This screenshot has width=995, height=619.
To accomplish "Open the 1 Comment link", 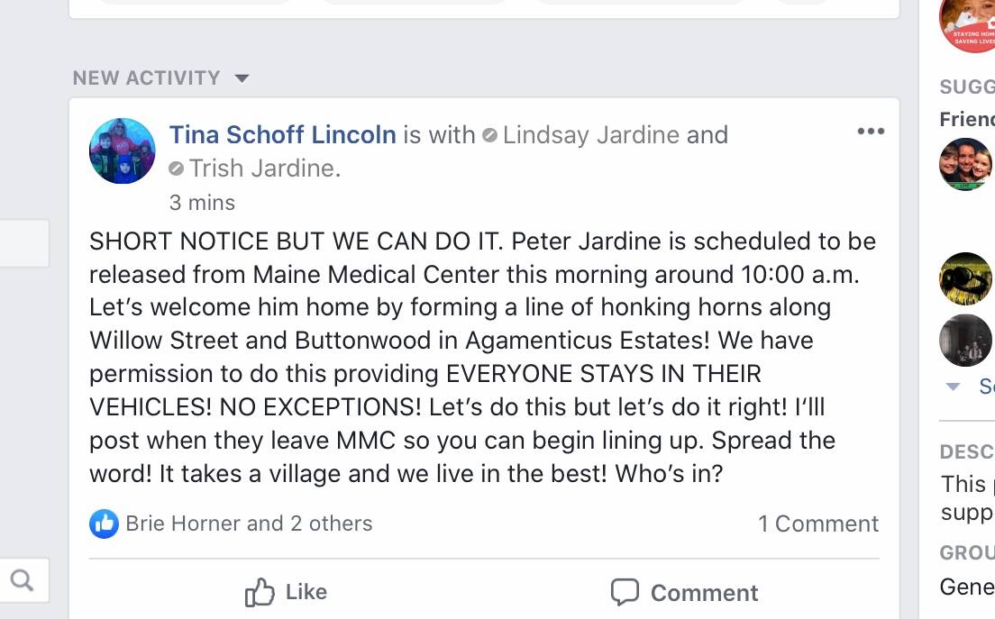I will click(x=818, y=523).
